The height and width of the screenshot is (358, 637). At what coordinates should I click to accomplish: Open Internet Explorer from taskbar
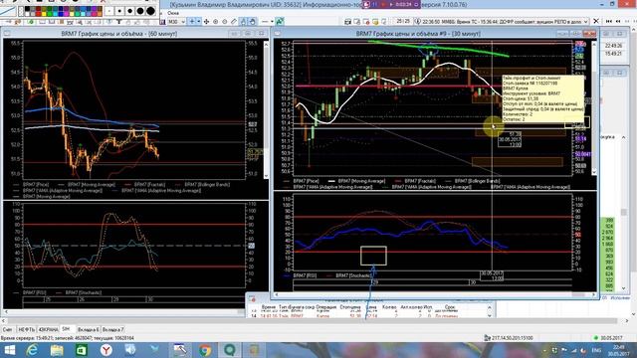[32, 350]
